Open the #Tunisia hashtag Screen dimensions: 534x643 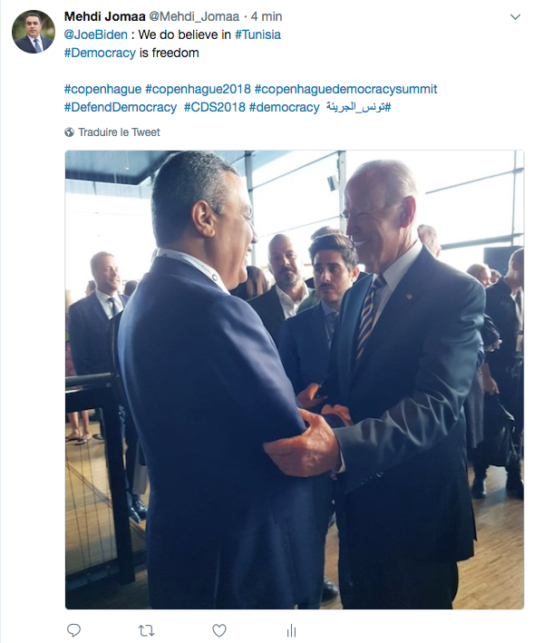pos(257,34)
